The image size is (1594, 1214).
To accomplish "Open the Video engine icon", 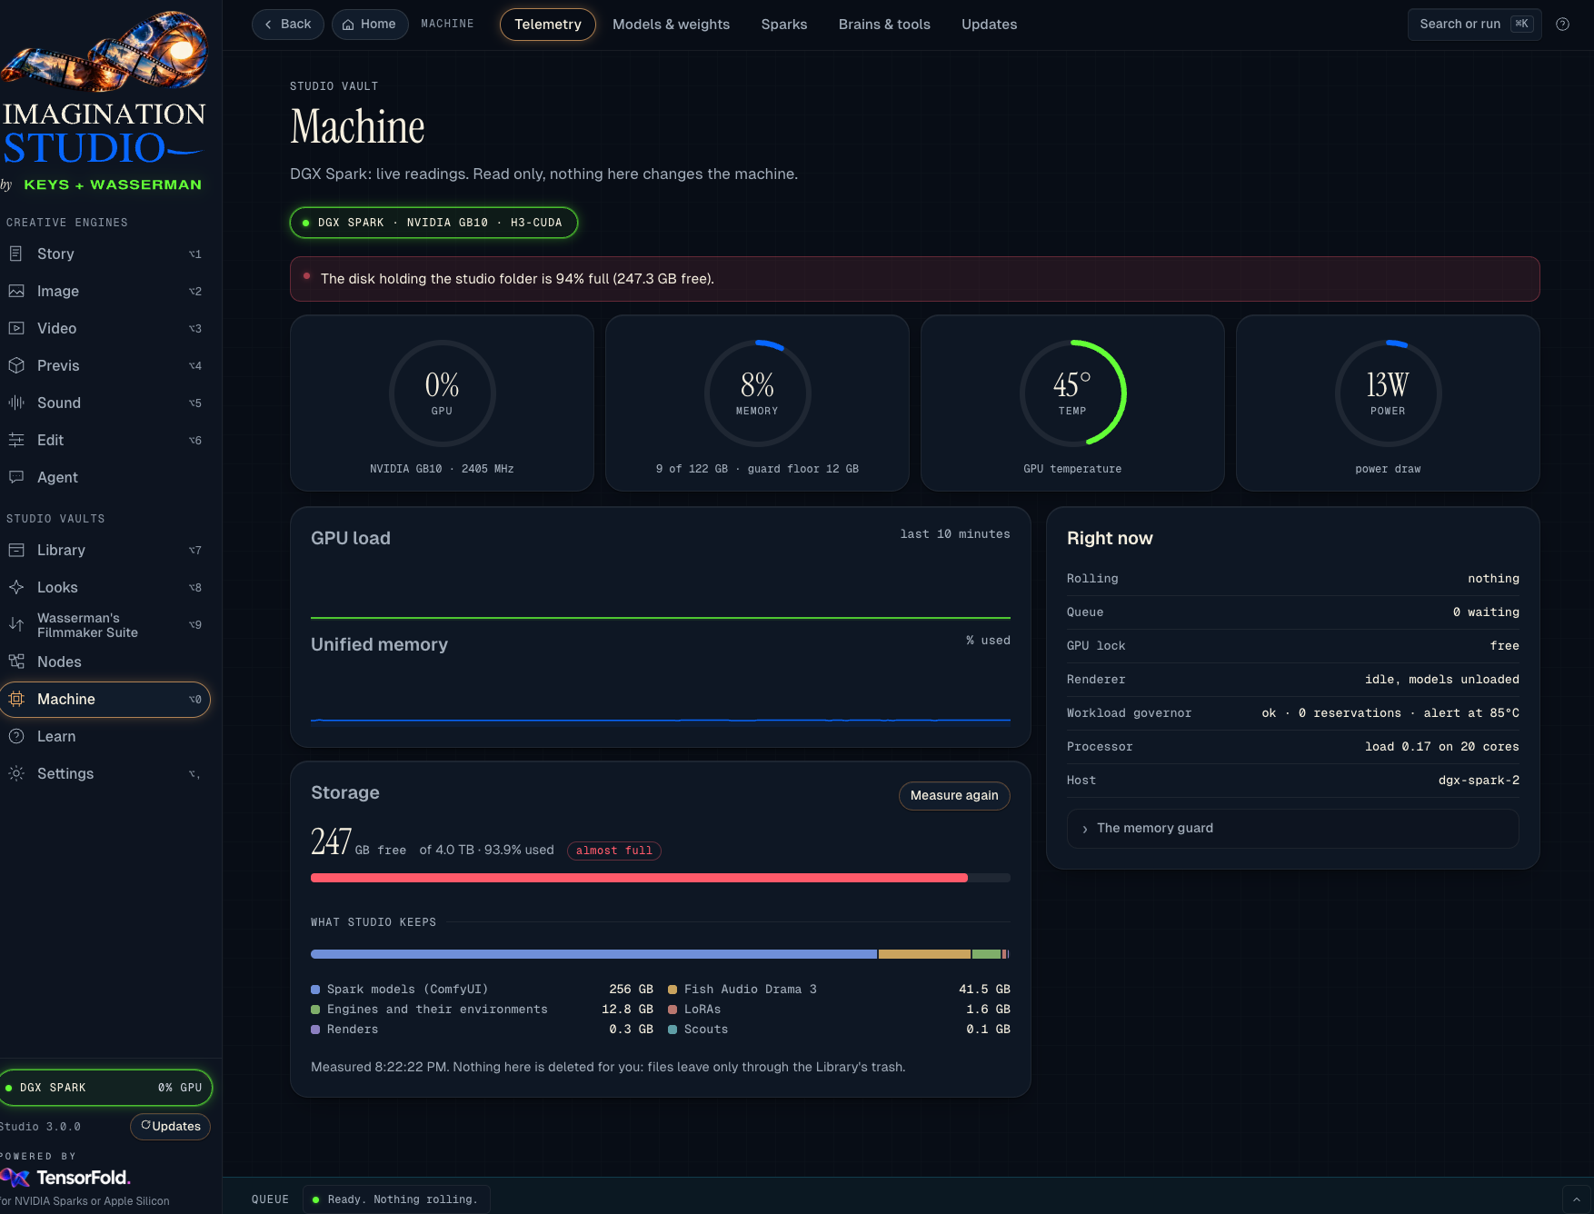I will [15, 328].
